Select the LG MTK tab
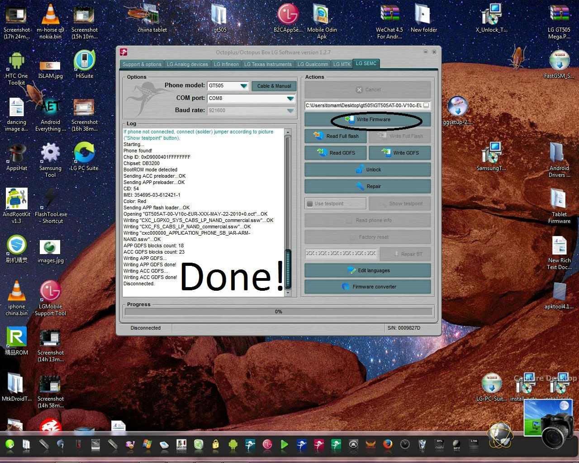This screenshot has width=579, height=463. [x=342, y=64]
